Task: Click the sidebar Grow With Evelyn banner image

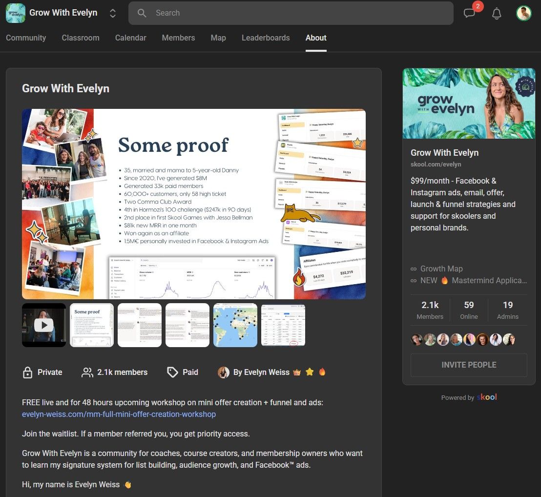Action: click(x=469, y=104)
